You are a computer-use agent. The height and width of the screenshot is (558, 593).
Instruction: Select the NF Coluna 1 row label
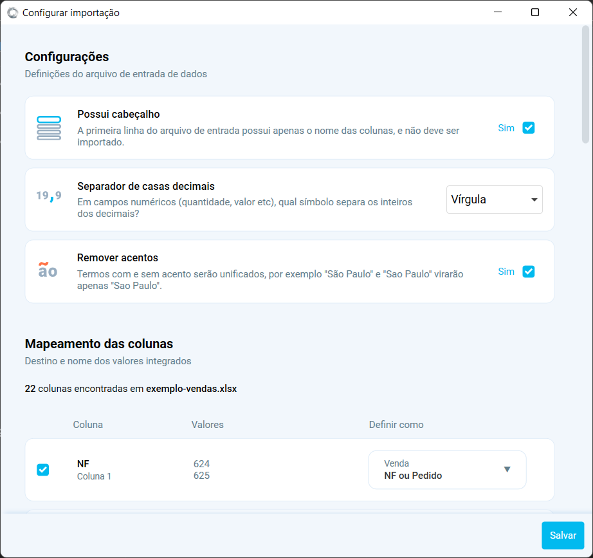pos(94,470)
